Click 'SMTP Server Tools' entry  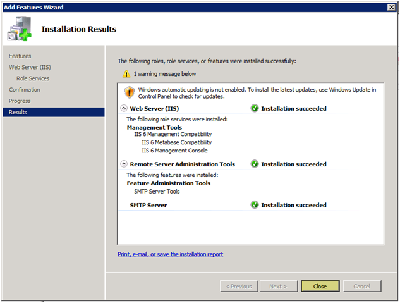tap(157, 192)
